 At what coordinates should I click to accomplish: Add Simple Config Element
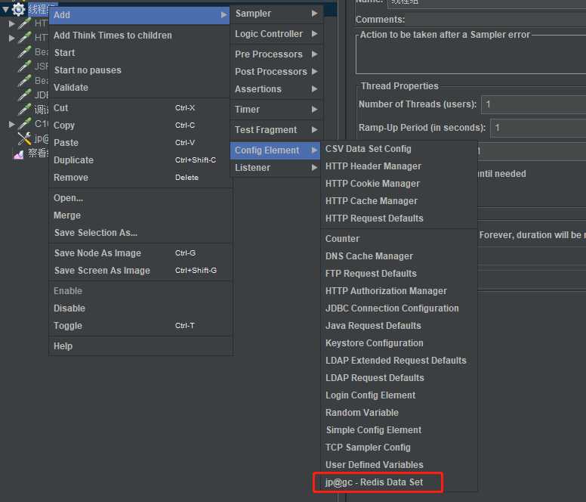point(399,430)
